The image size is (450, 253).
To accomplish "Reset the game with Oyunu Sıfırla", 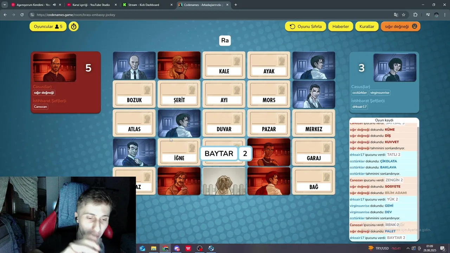I will click(305, 26).
